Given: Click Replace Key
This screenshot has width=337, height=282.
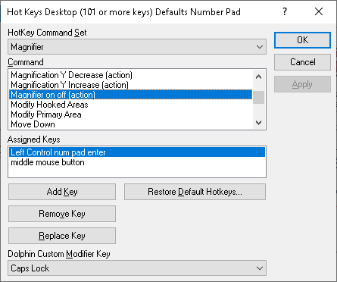Looking at the screenshot, I should tap(62, 236).
